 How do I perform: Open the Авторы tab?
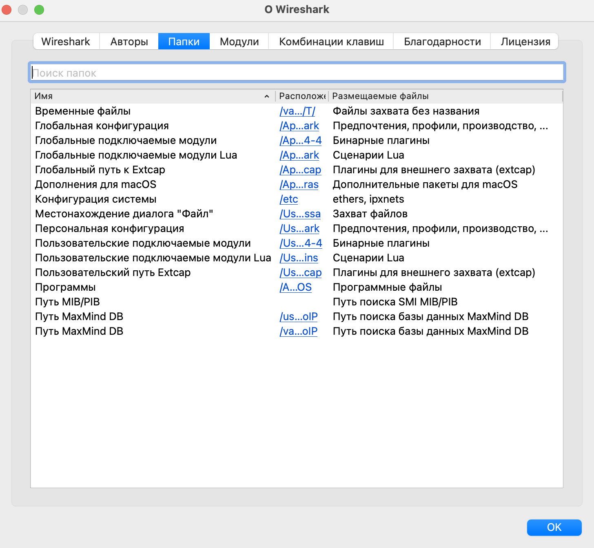129,41
